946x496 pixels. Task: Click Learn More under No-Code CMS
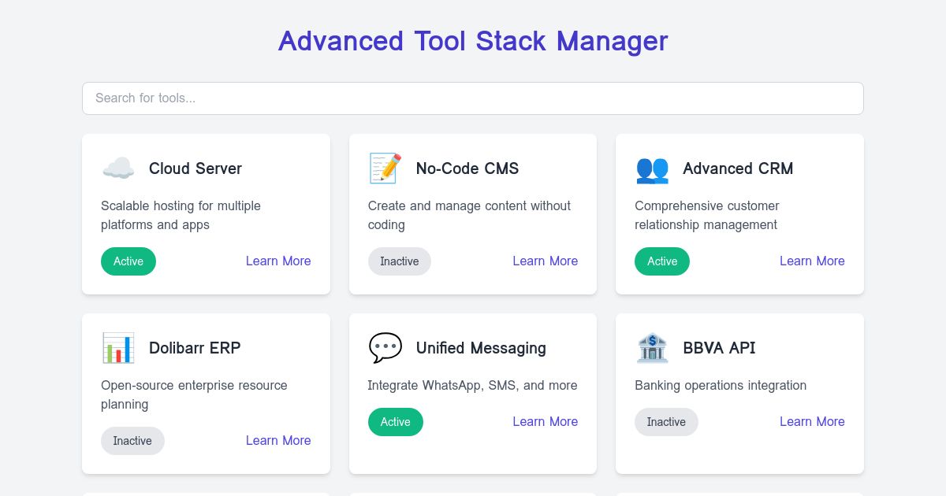[x=545, y=261]
